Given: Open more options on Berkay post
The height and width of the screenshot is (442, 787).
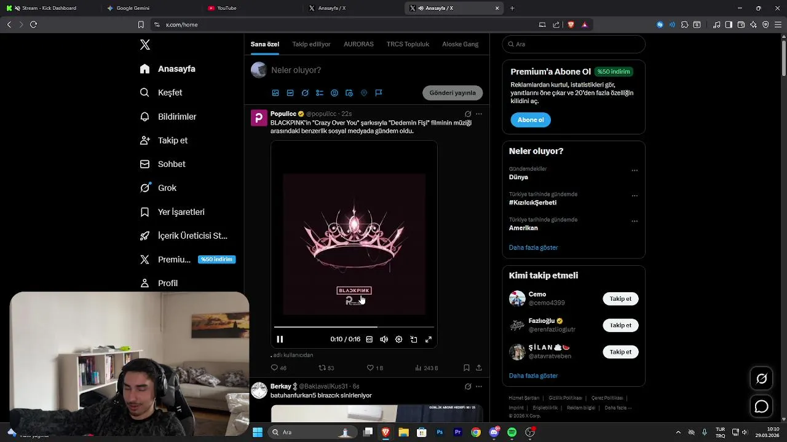Looking at the screenshot, I should coord(479,386).
